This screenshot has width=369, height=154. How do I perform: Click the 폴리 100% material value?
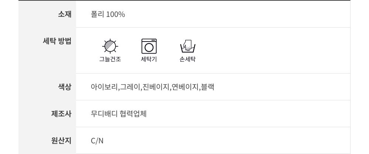108,14
